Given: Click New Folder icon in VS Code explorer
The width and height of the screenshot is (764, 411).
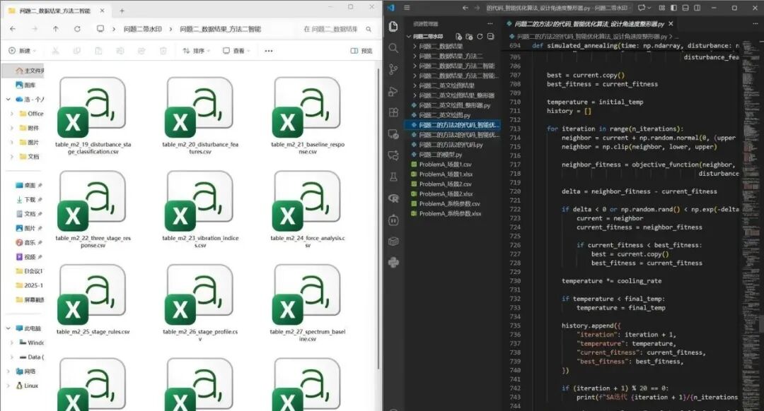Looking at the screenshot, I should (x=469, y=37).
